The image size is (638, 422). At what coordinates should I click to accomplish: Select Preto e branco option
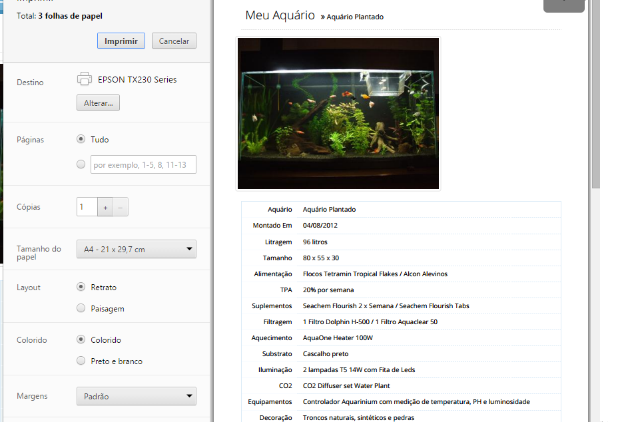click(81, 360)
